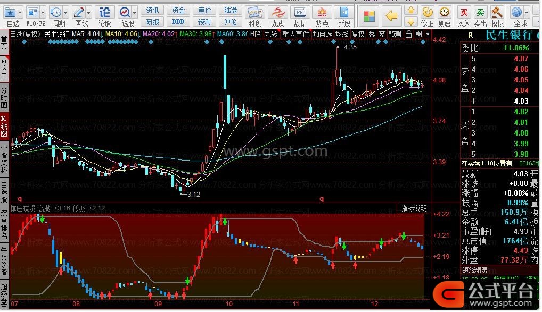Click the 撑压波段 indicator name
This screenshot has width=542, height=312.
pyautogui.click(x=23, y=208)
